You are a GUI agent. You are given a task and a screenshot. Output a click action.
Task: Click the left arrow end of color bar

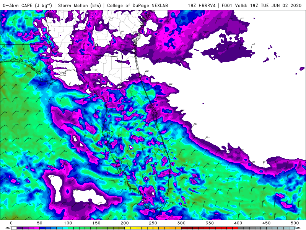(8, 228)
